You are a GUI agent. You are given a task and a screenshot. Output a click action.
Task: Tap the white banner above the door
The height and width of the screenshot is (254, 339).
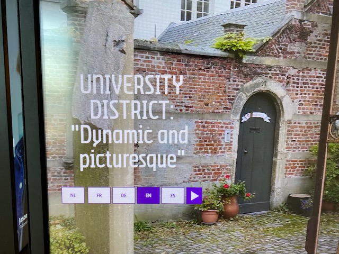(256, 116)
